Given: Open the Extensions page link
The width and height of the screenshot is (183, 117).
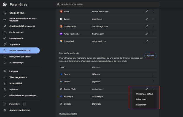Looking at the screenshot, I should click(15, 104).
